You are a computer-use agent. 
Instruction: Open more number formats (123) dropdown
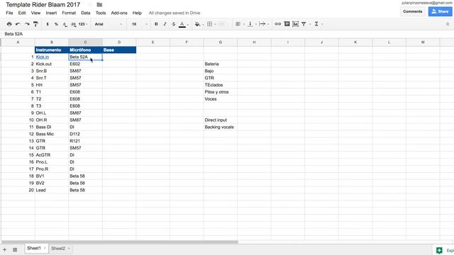[83, 24]
